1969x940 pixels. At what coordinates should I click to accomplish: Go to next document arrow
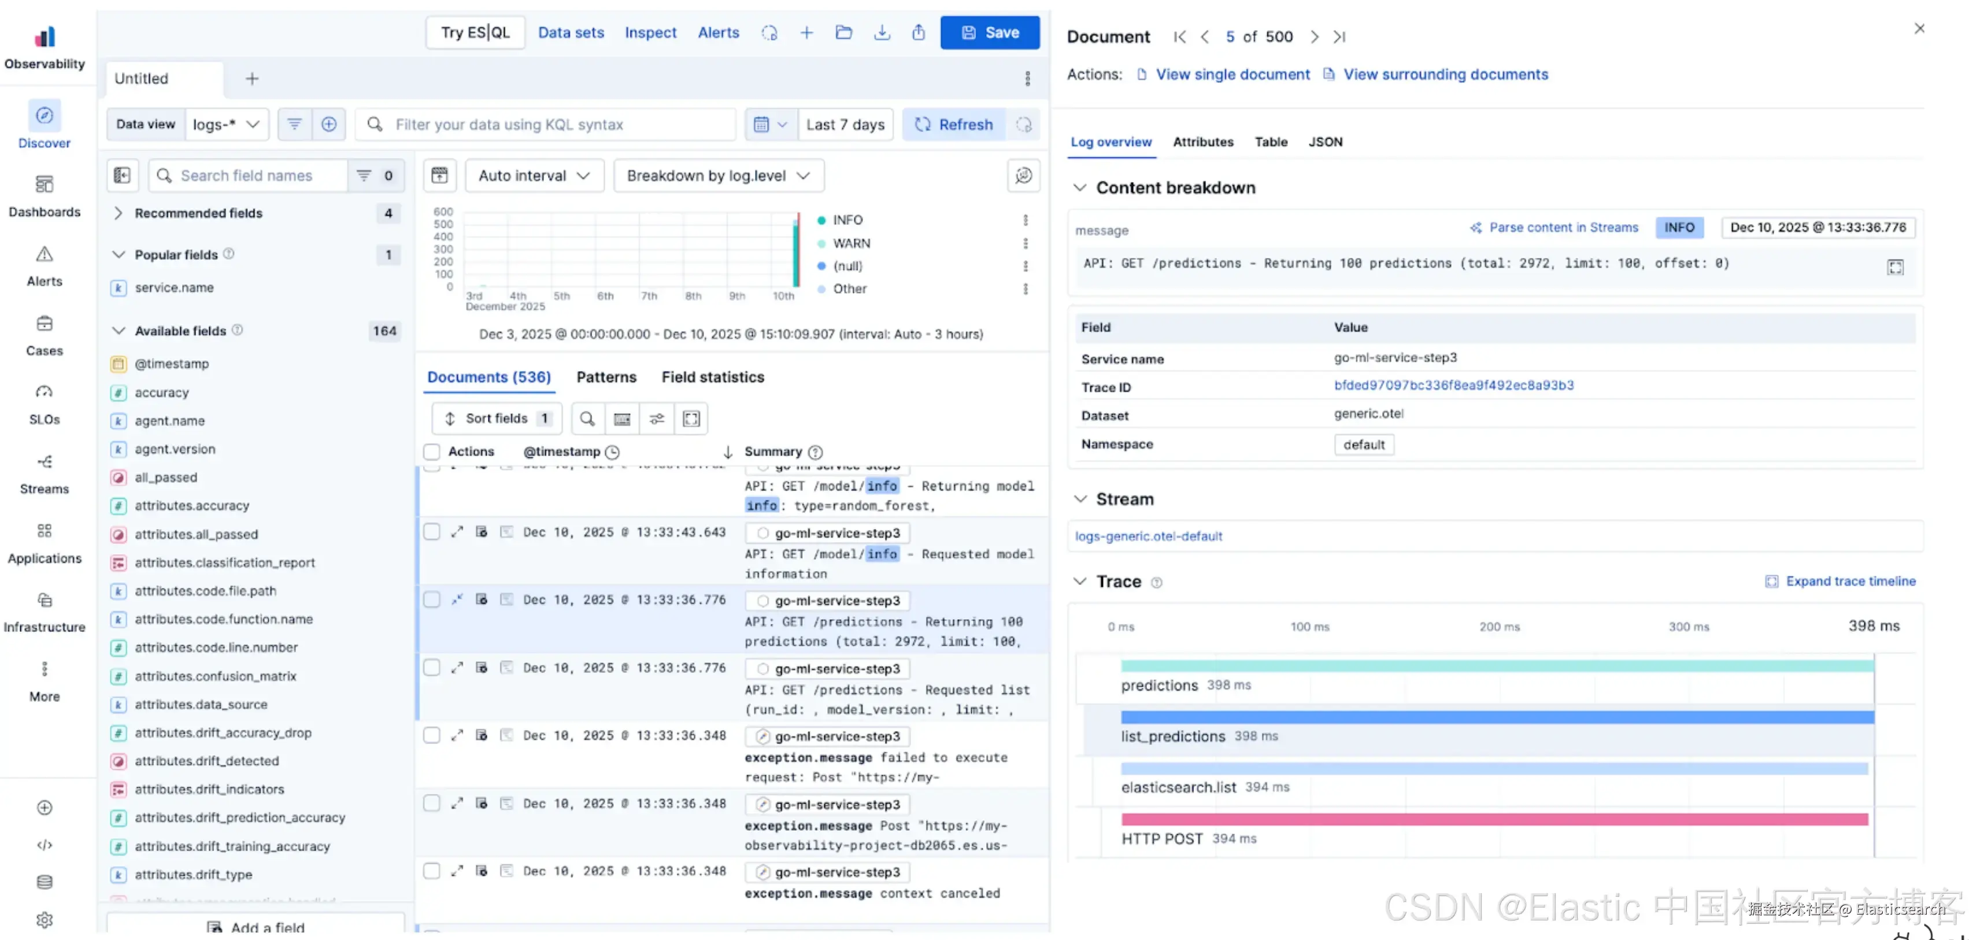1314,36
